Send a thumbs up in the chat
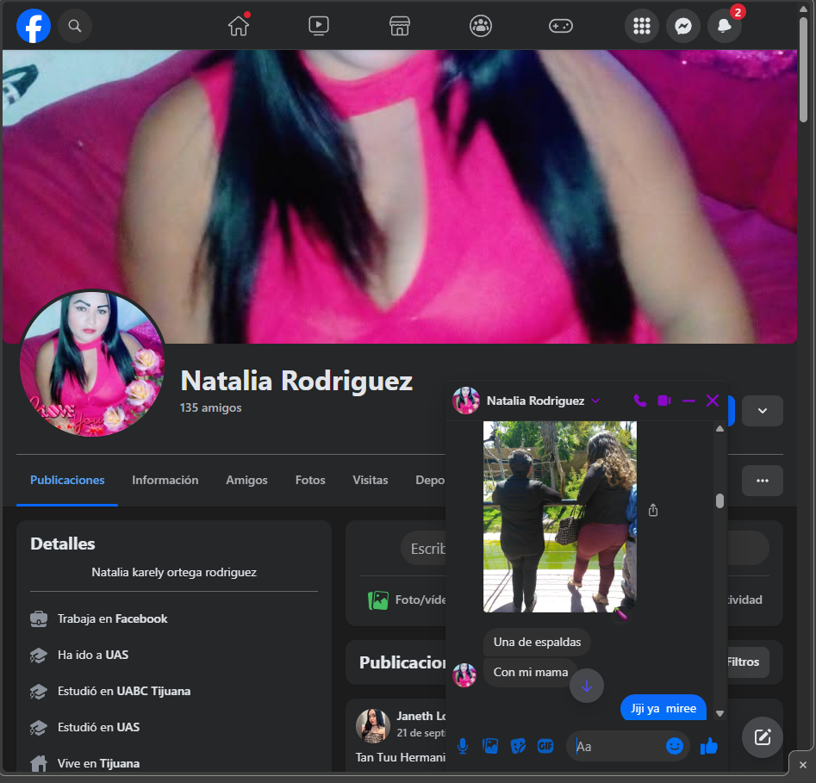Screen dimensions: 816x783 pyautogui.click(x=709, y=746)
